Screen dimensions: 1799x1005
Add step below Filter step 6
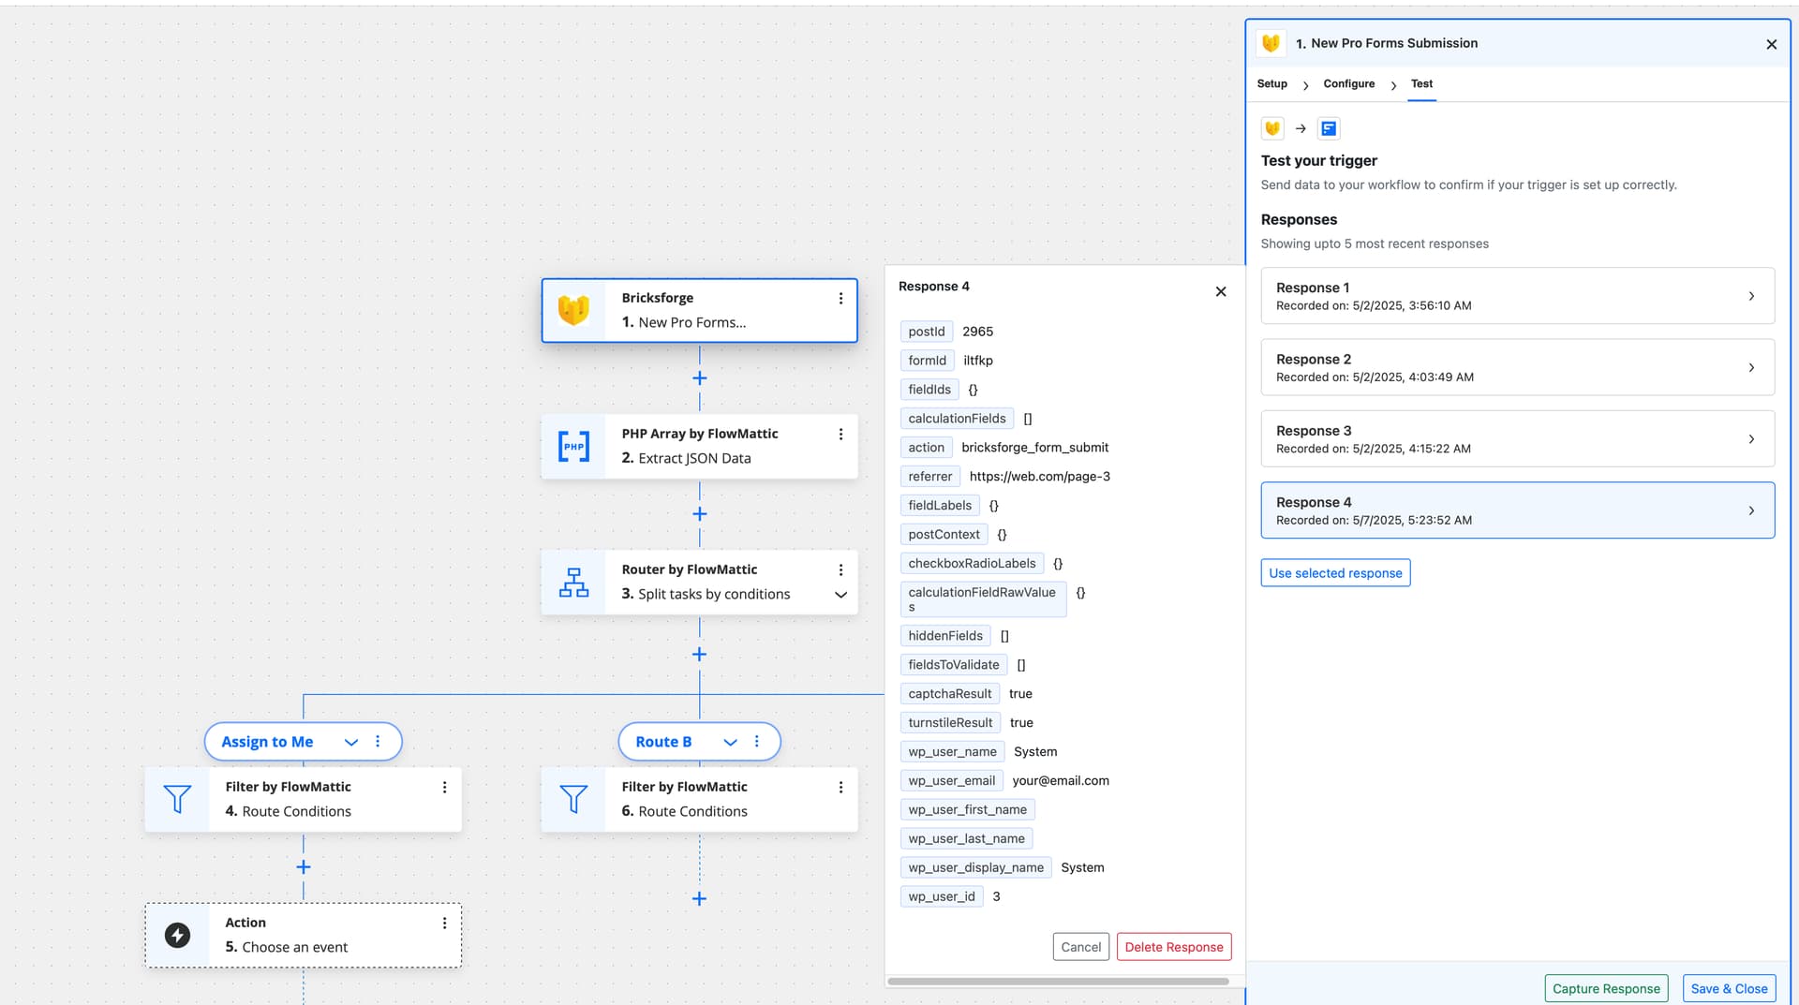699,899
